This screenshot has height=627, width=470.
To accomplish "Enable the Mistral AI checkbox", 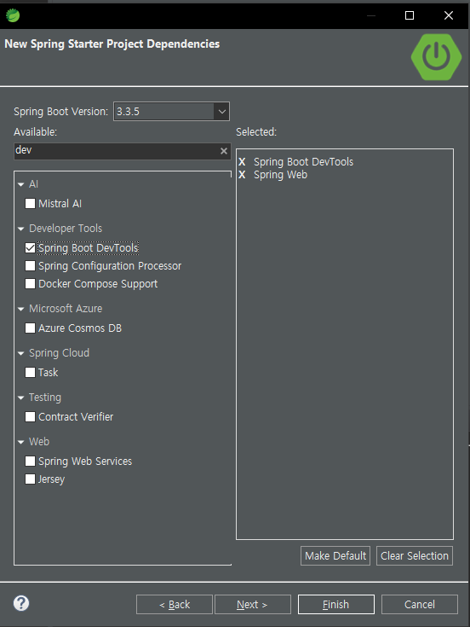I will coord(30,204).
